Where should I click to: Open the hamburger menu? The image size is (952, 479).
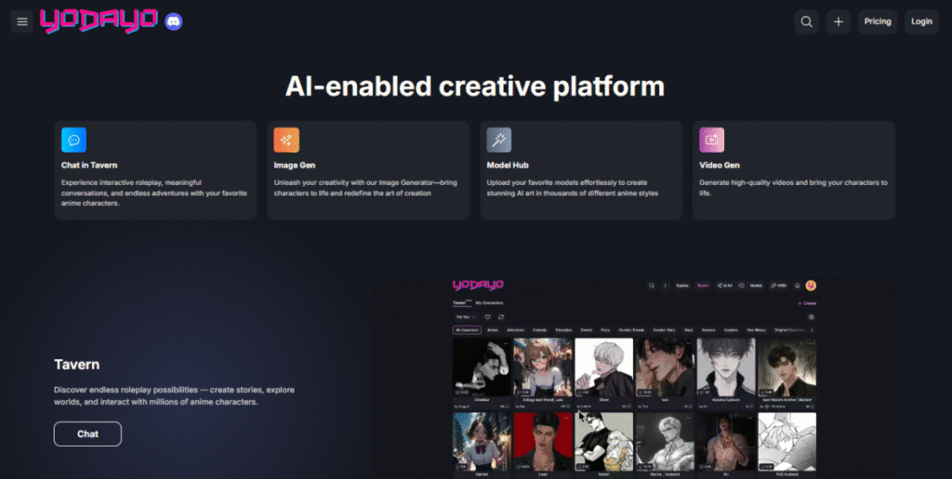click(22, 21)
